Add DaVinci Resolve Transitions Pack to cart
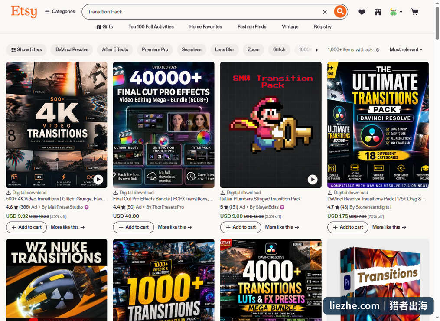 pyautogui.click(x=348, y=227)
